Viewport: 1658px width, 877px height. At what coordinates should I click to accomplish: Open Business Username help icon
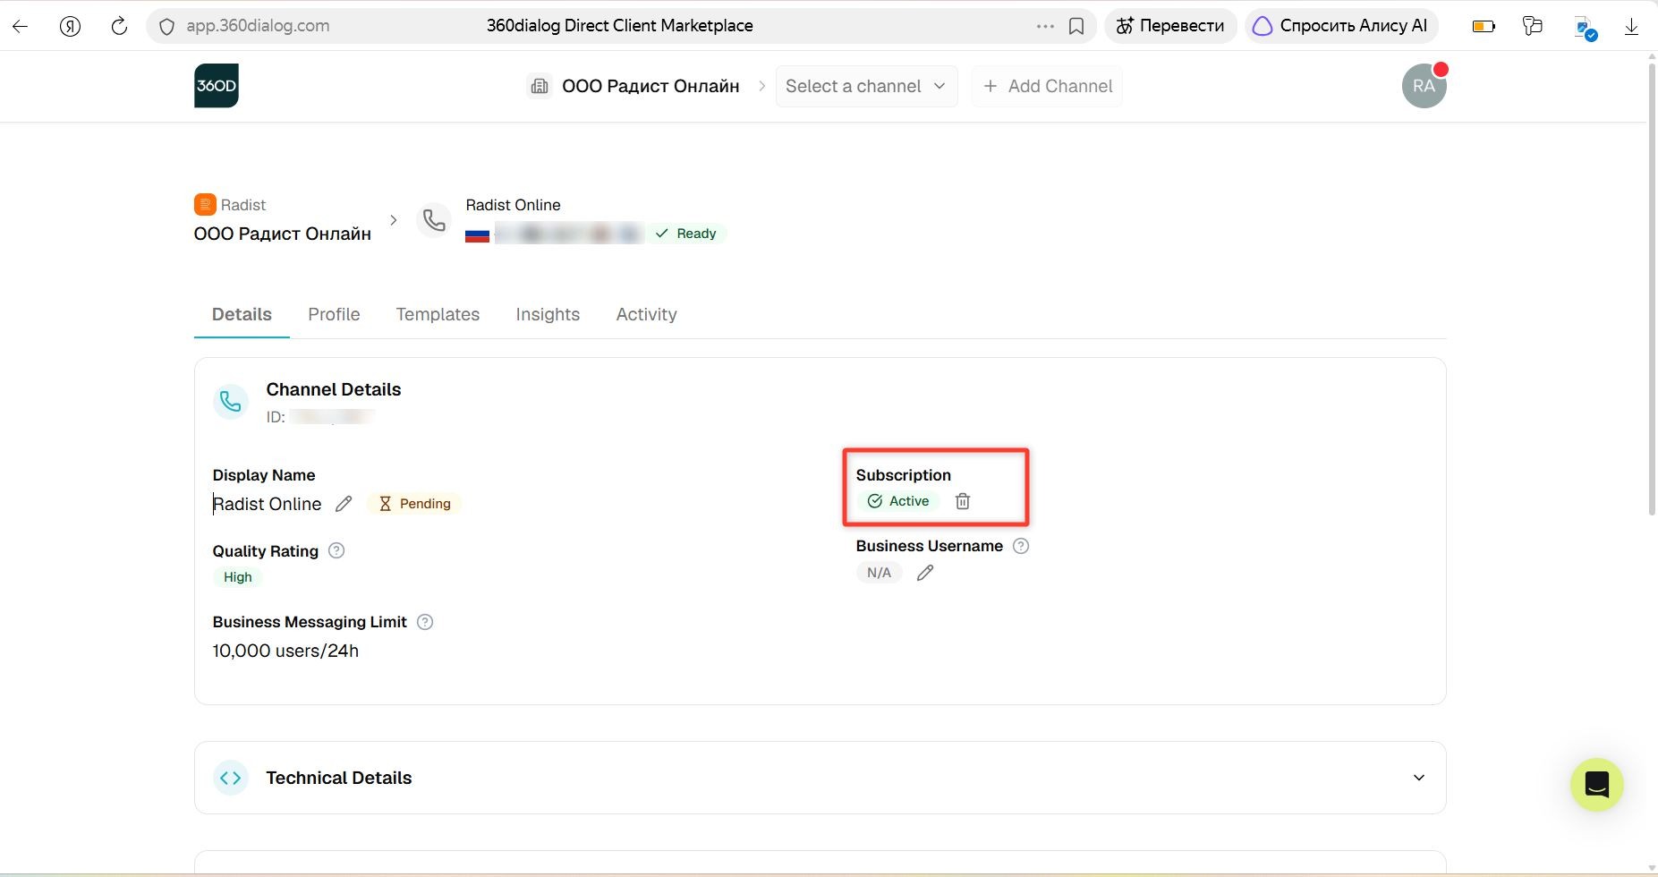[1021, 546]
